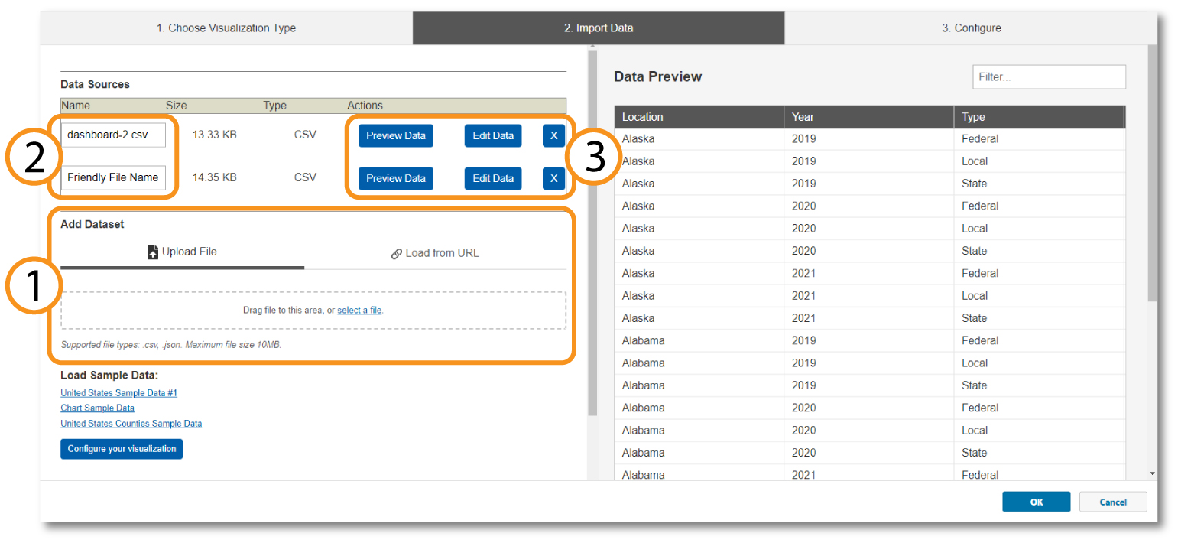The image size is (1178, 543).
Task: Click the select a file link
Action: (359, 310)
